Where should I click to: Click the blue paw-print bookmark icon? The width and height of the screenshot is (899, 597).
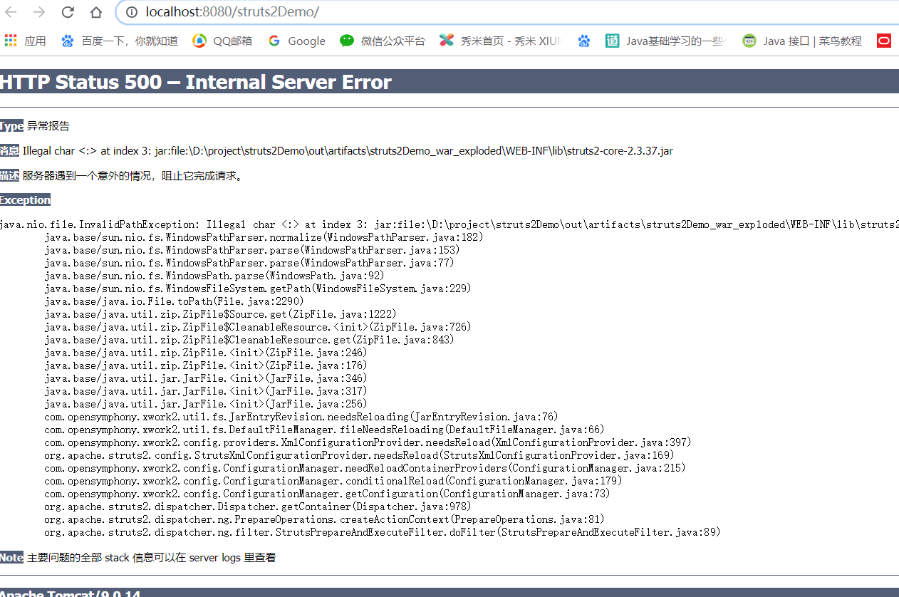[584, 41]
